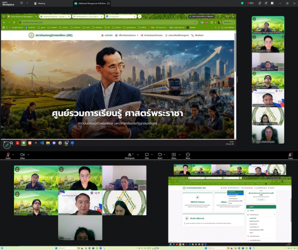Switch to the Google Drive browser tab
This screenshot has height=250, width=298.
(x=55, y=17)
